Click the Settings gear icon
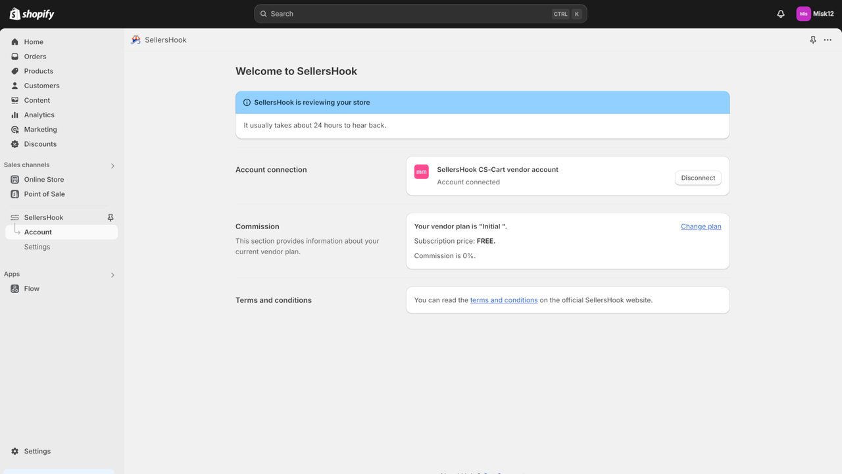The height and width of the screenshot is (474, 842). click(x=15, y=452)
